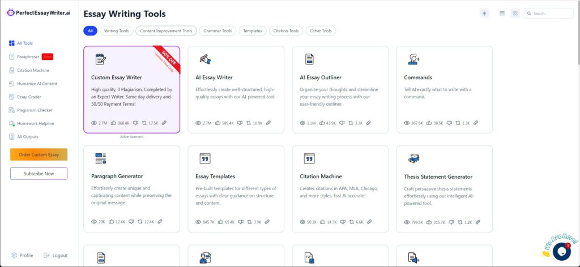This screenshot has width=580, height=267.
Task: Toggle the lightbulb theme button
Action: pos(484,14)
